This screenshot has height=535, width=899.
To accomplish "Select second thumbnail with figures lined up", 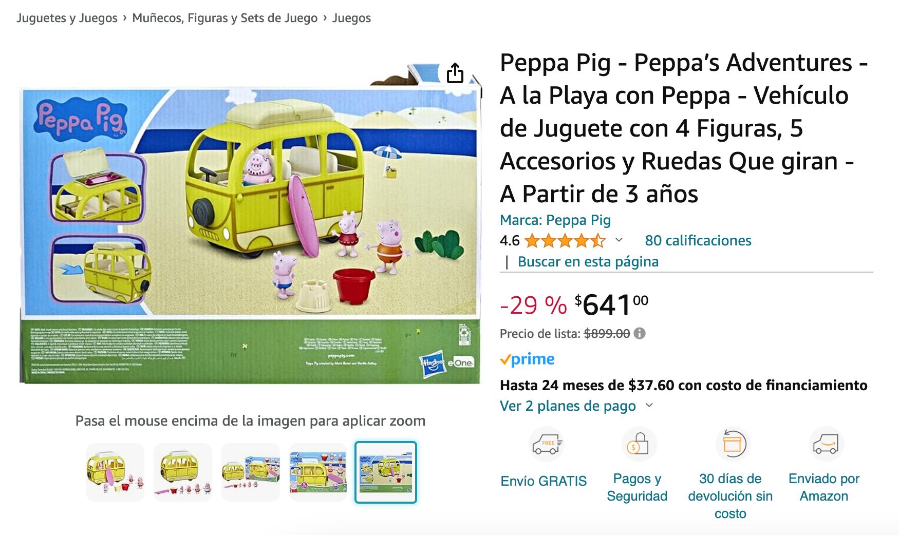I will coord(183,472).
